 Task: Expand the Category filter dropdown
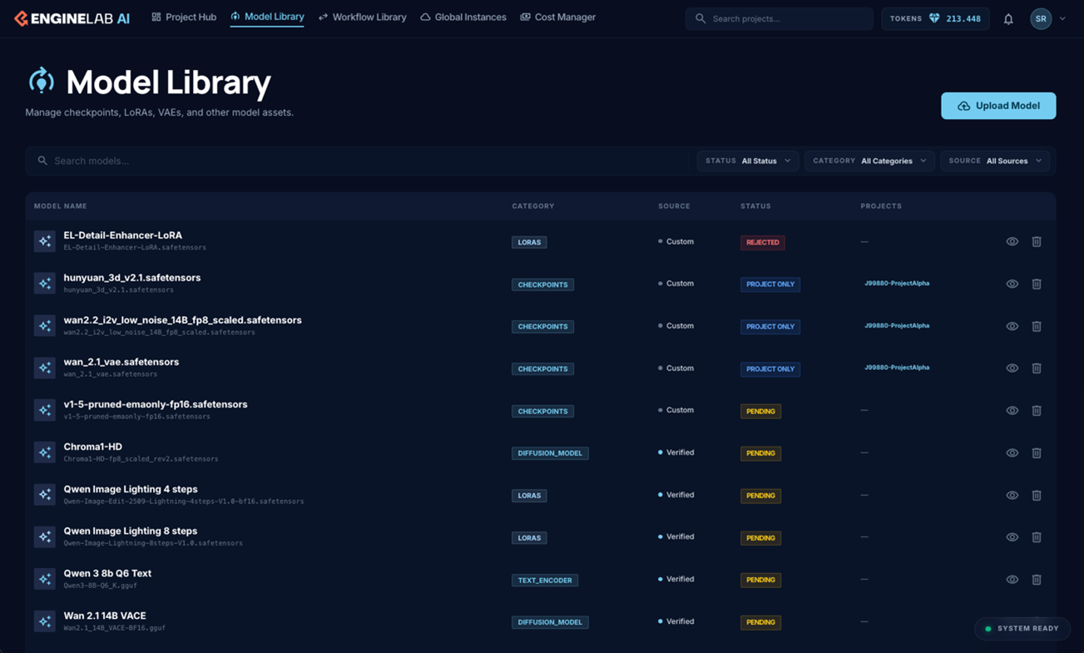point(869,161)
